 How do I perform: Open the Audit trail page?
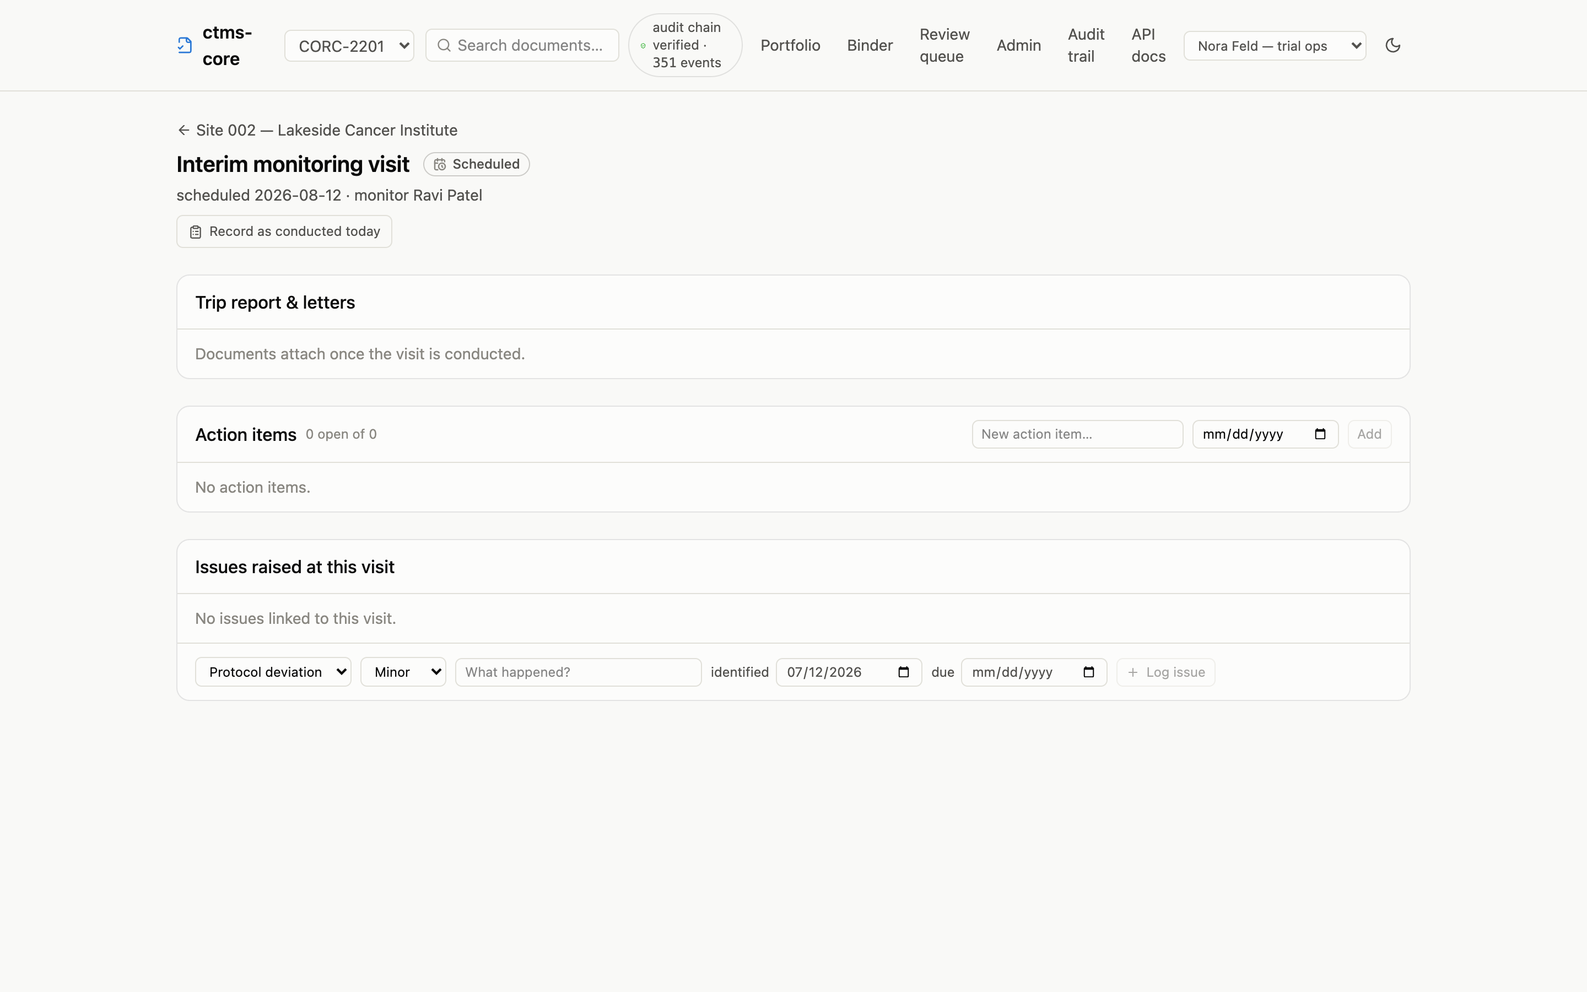(x=1086, y=45)
